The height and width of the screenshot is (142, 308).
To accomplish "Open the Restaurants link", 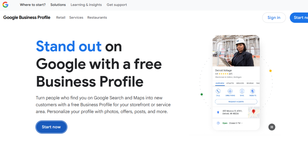I will [x=97, y=18].
